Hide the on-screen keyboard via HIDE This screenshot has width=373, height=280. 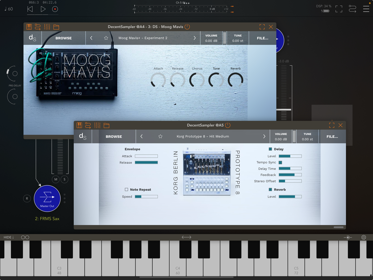coord(9,237)
